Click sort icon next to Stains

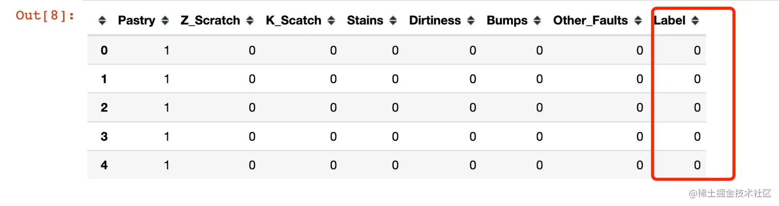pos(393,21)
